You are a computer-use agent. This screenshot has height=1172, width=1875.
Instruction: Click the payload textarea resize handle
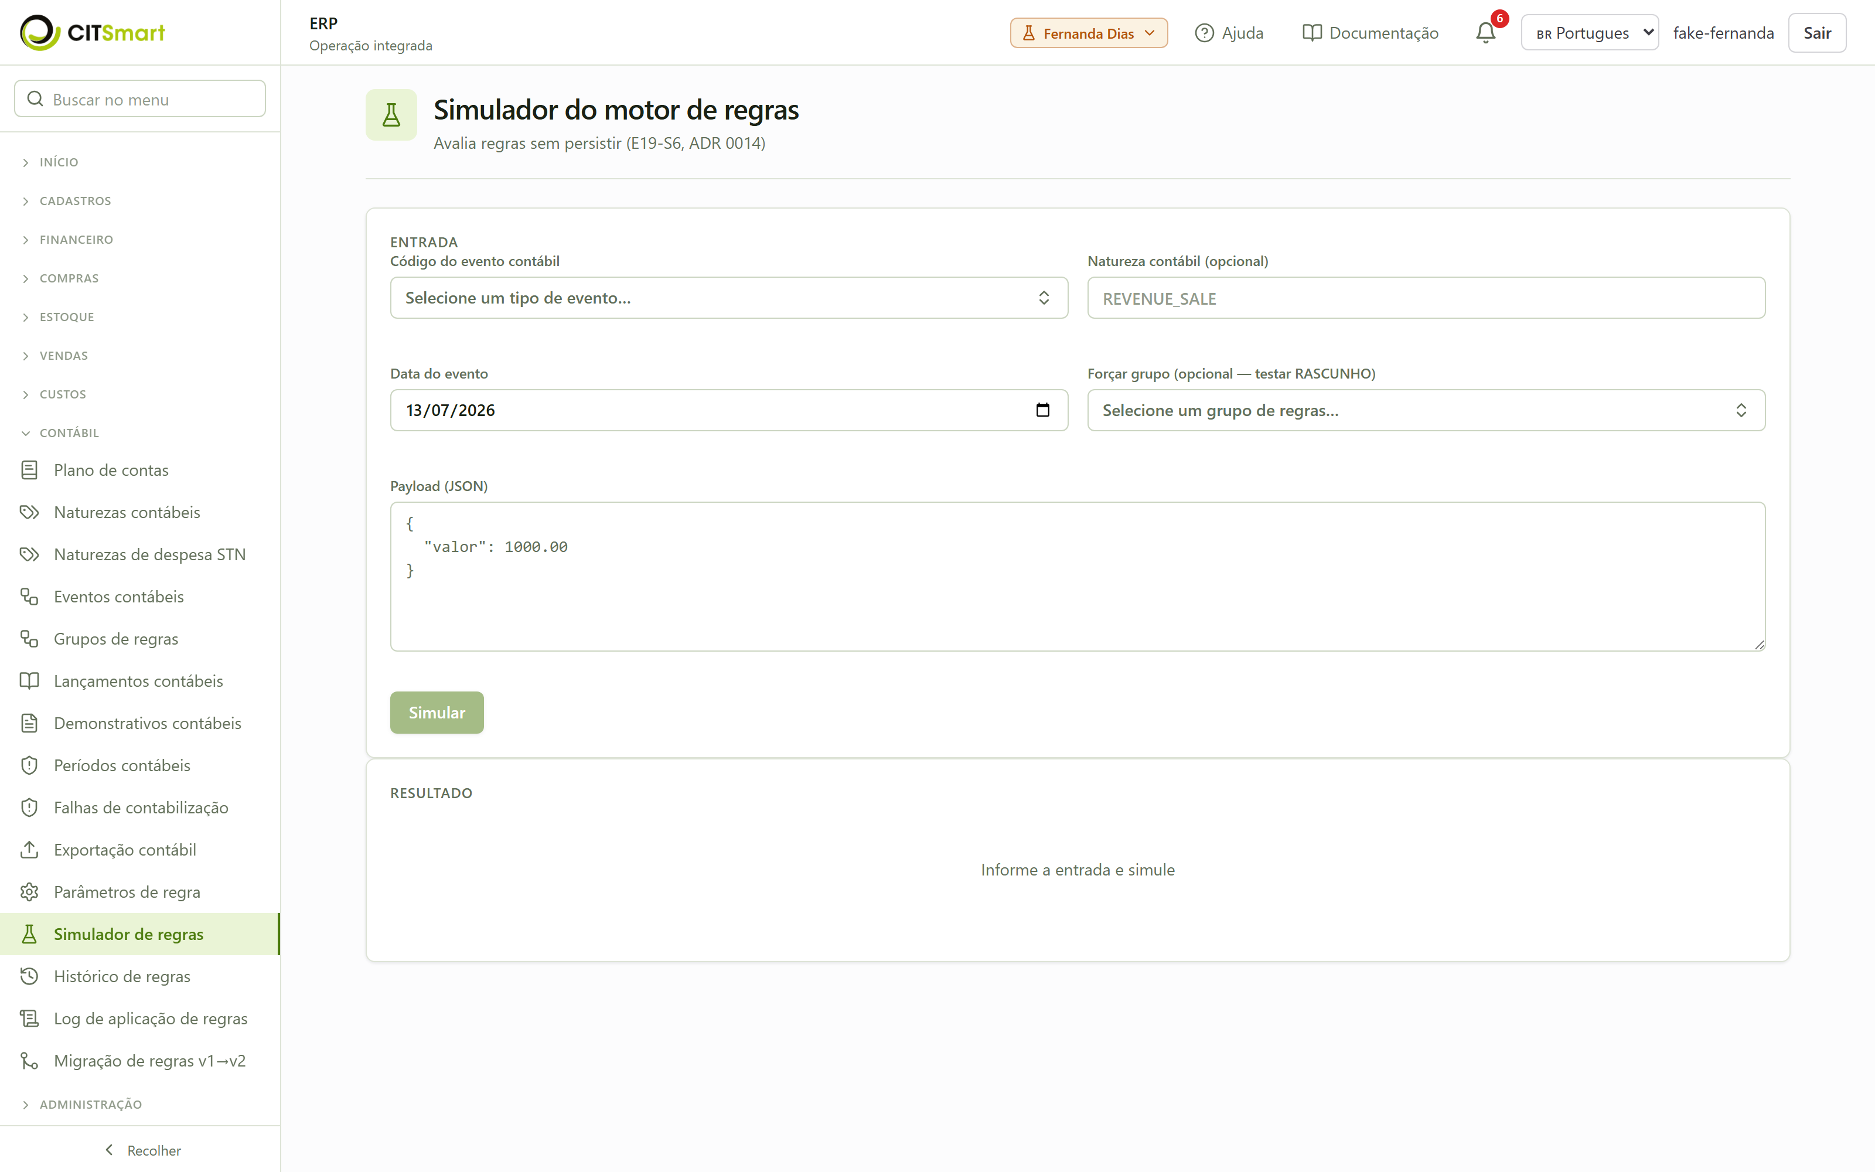pos(1759,645)
